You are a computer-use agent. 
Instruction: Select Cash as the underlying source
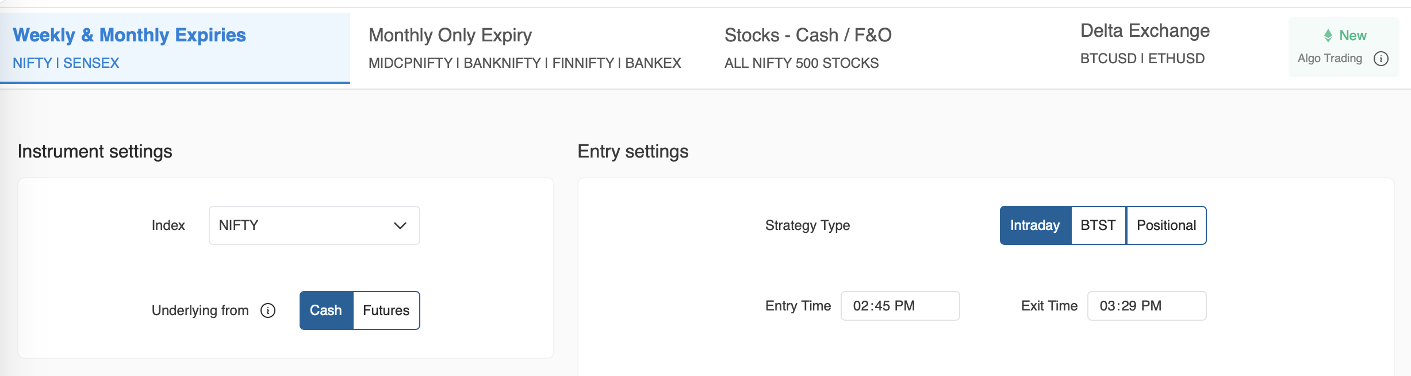tap(326, 310)
